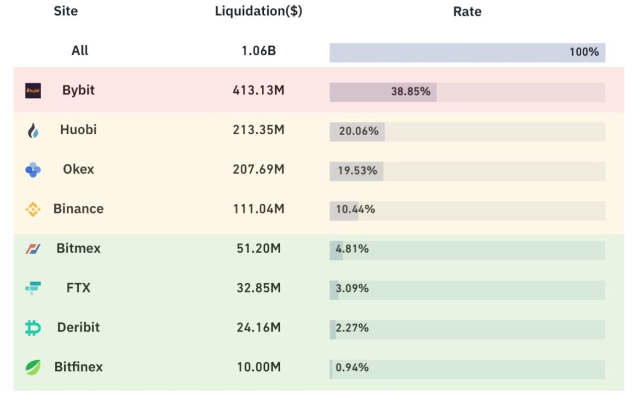
Task: Sort by the Site column header
Action: (66, 11)
